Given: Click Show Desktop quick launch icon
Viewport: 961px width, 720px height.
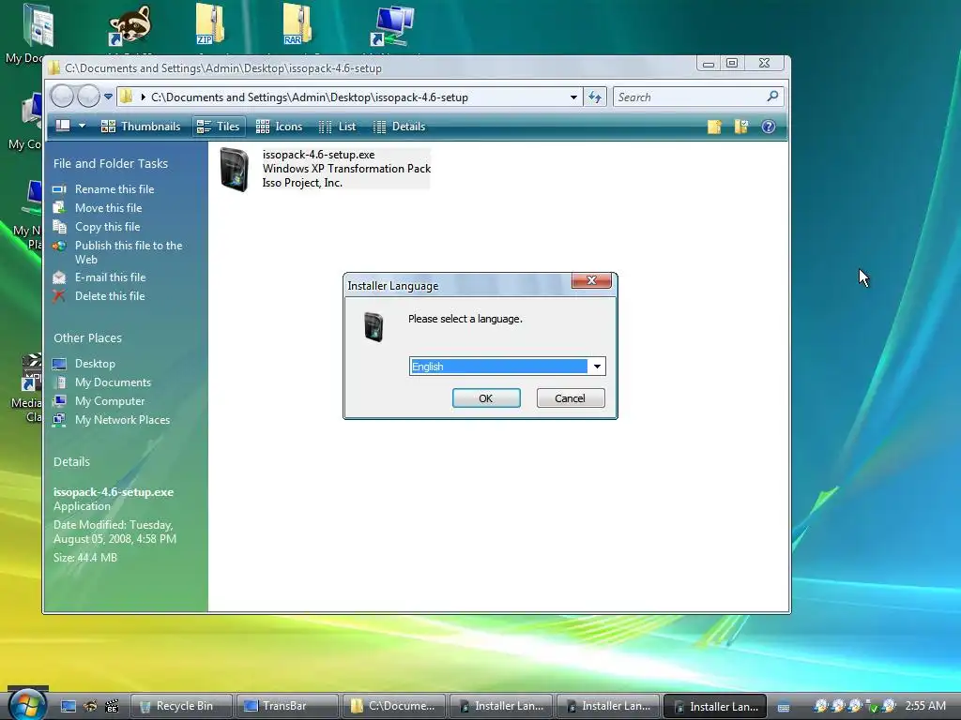Looking at the screenshot, I should pos(69,707).
